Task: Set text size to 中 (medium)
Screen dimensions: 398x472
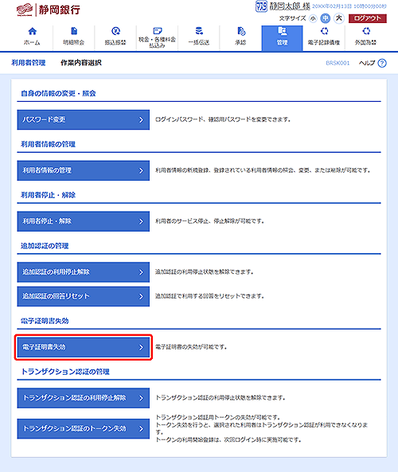Action: click(x=325, y=18)
